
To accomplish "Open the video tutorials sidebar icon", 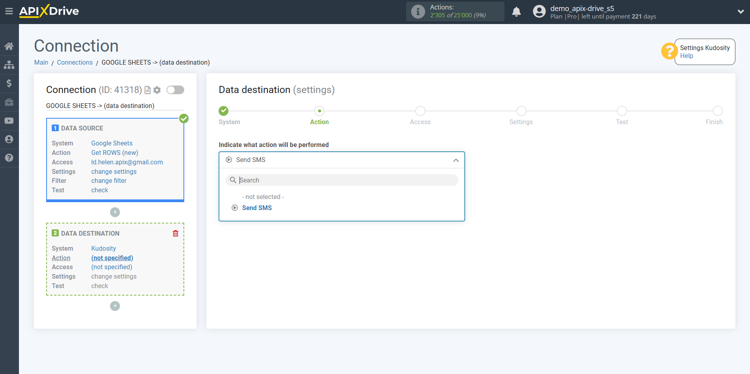I will click(9, 121).
